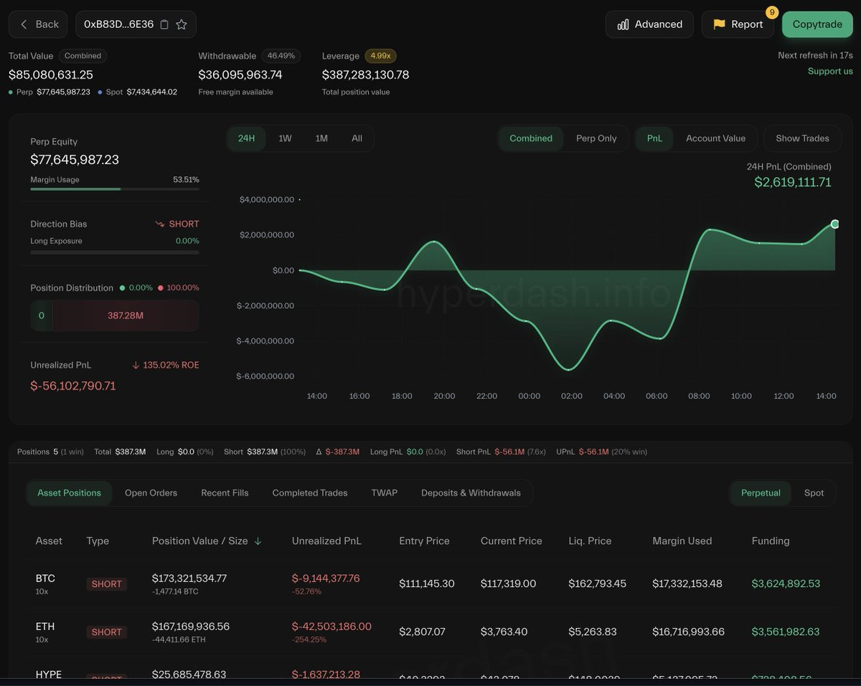
Task: Switch to Spot positions
Action: [x=814, y=492]
